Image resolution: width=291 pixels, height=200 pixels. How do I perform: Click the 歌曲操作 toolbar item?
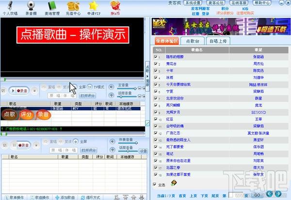point(40,198)
